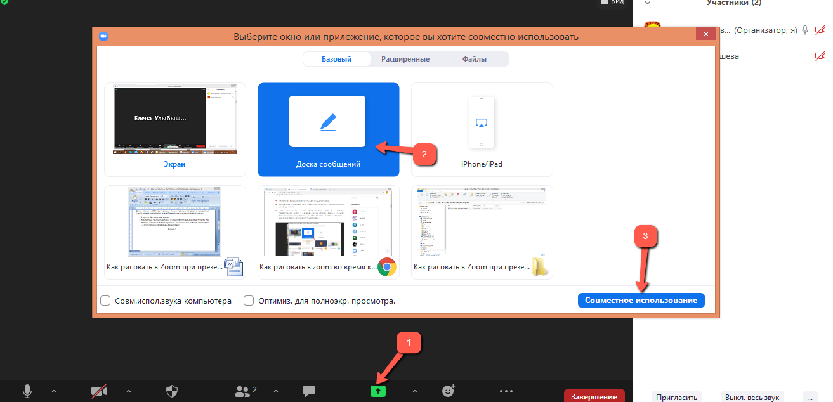
Task: Click the 'Доска сообщений' label
Action: pyautogui.click(x=328, y=164)
